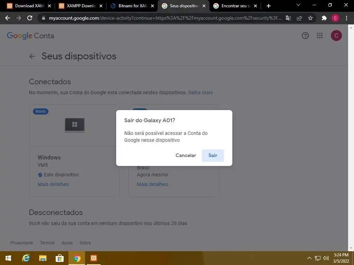Click the Desconectados section heading
The width and height of the screenshot is (354, 265).
point(56,212)
